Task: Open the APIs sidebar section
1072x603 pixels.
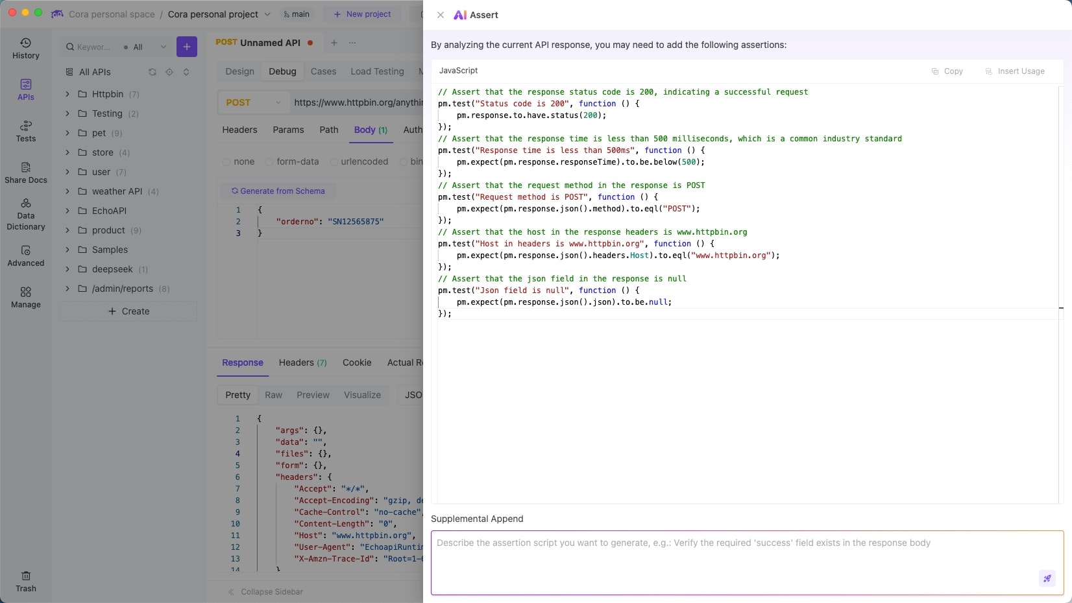Action: [26, 90]
